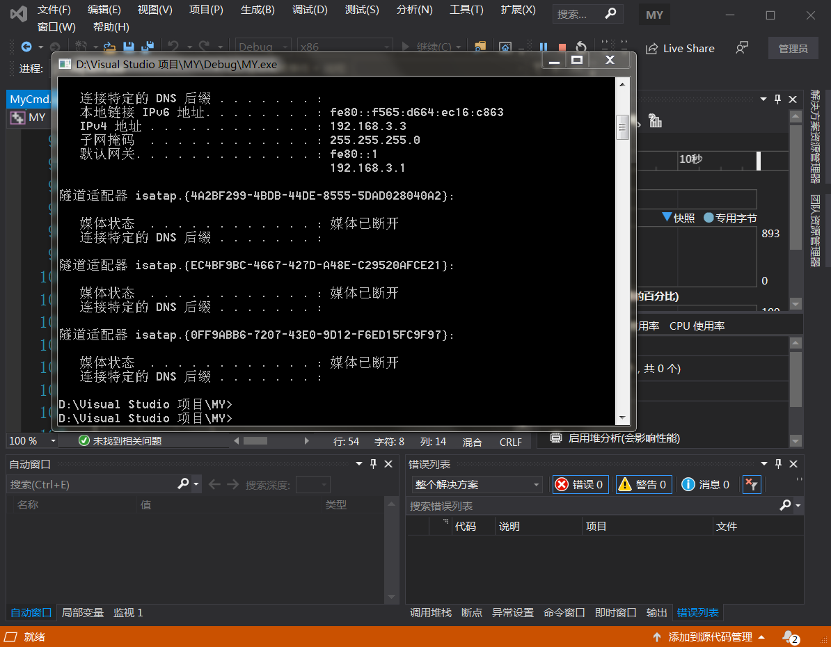Click the Save file floppy icon
This screenshot has height=647, width=831.
tap(129, 47)
